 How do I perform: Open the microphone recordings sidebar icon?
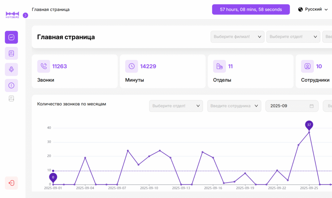[11, 69]
